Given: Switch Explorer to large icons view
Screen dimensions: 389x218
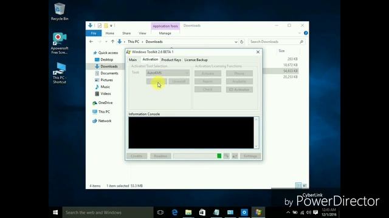Looking at the screenshot, I should click(305, 185).
